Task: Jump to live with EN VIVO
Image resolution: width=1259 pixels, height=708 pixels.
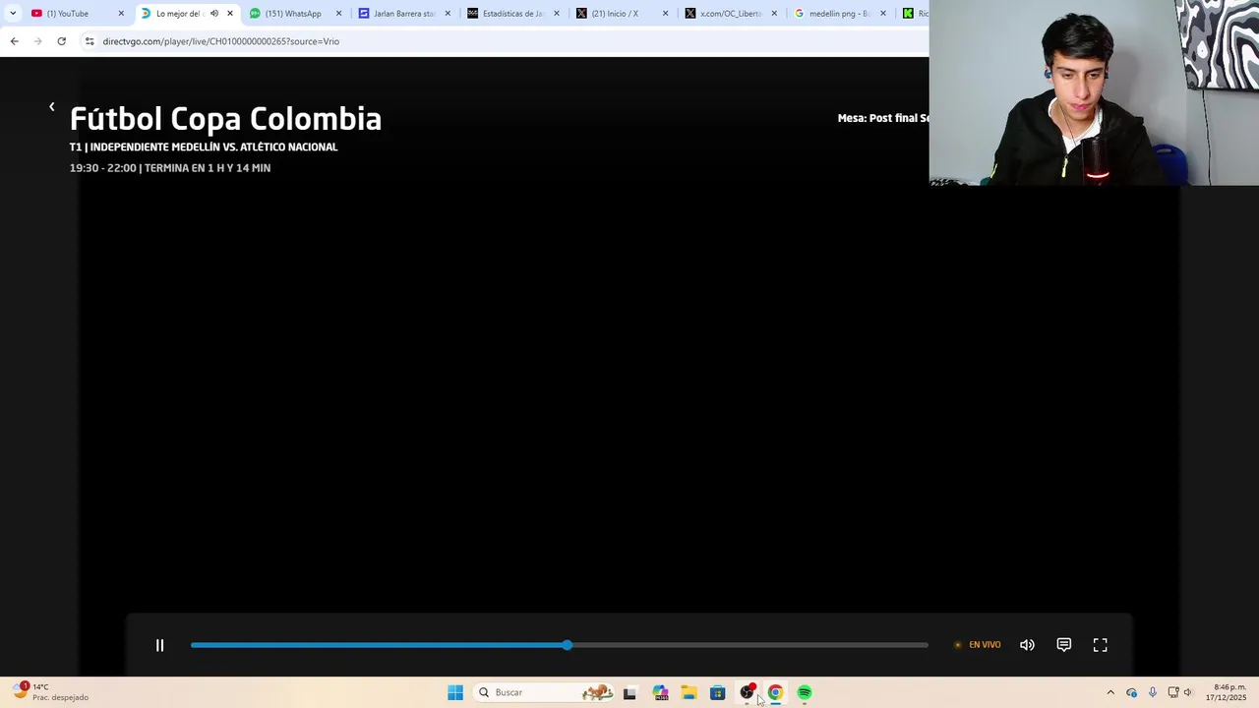Action: coord(978,645)
